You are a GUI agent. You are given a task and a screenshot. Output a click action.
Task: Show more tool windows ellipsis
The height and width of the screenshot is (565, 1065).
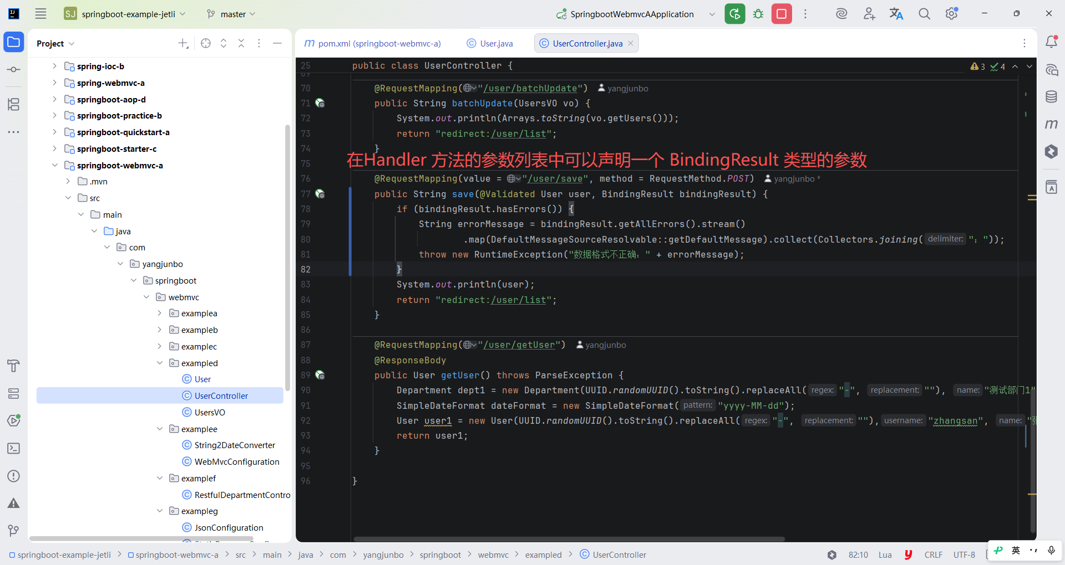pyautogui.click(x=14, y=132)
